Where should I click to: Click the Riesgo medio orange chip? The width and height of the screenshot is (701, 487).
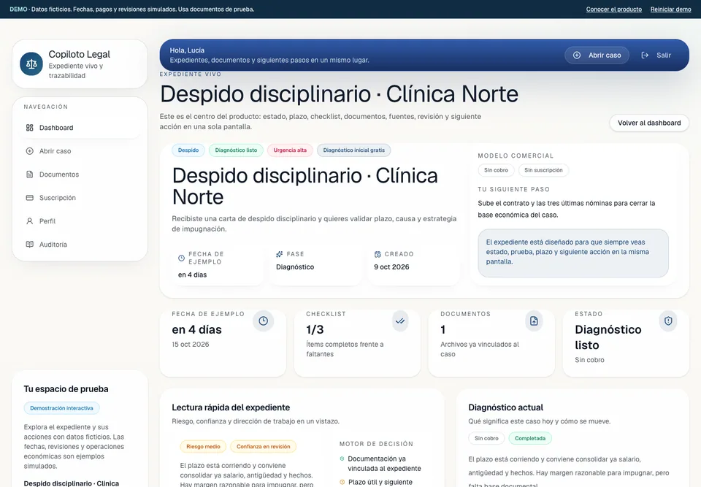pyautogui.click(x=203, y=446)
